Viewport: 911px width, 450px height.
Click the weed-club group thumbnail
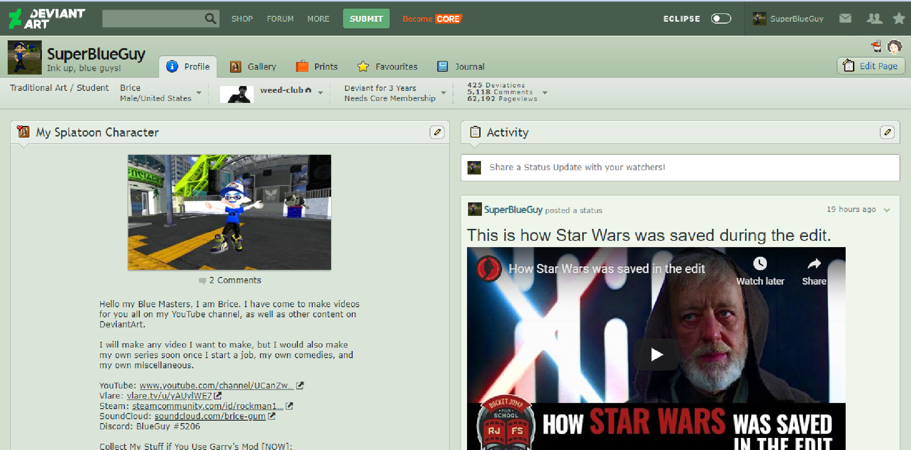tap(236, 94)
